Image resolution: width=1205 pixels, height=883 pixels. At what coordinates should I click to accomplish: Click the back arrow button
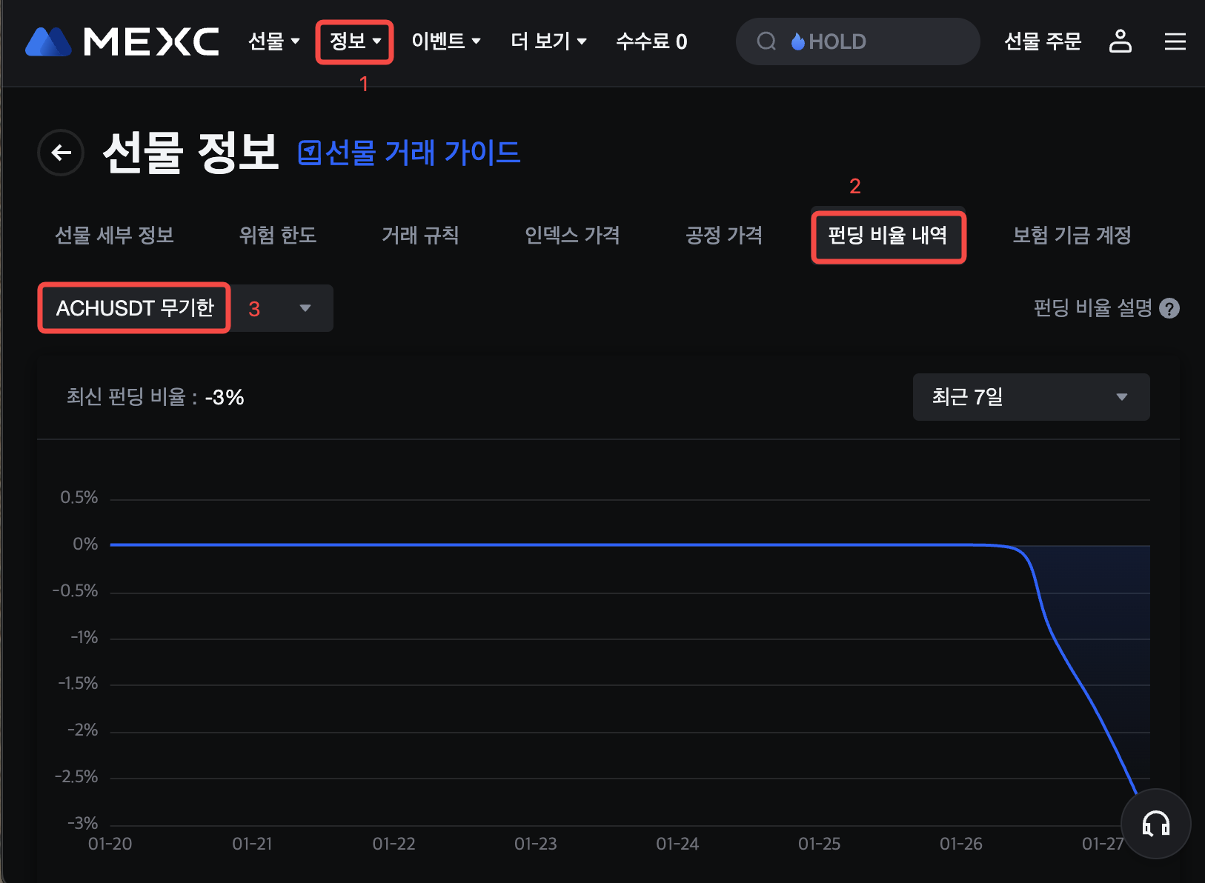click(61, 153)
